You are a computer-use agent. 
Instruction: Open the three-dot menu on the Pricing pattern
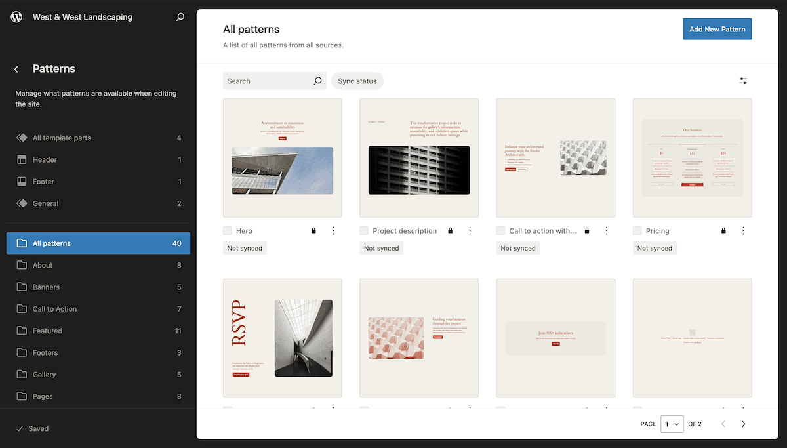click(742, 230)
